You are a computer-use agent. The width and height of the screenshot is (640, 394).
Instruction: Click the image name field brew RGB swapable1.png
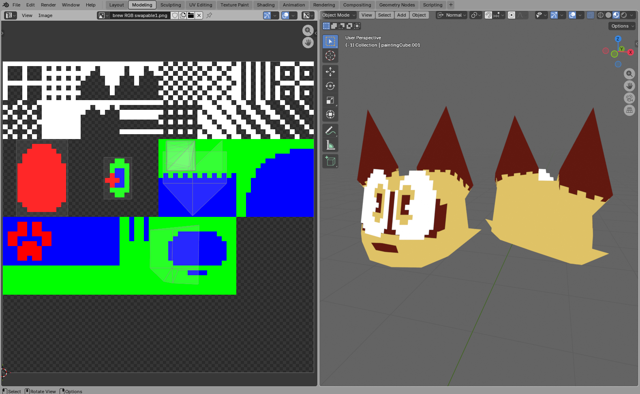click(x=140, y=15)
